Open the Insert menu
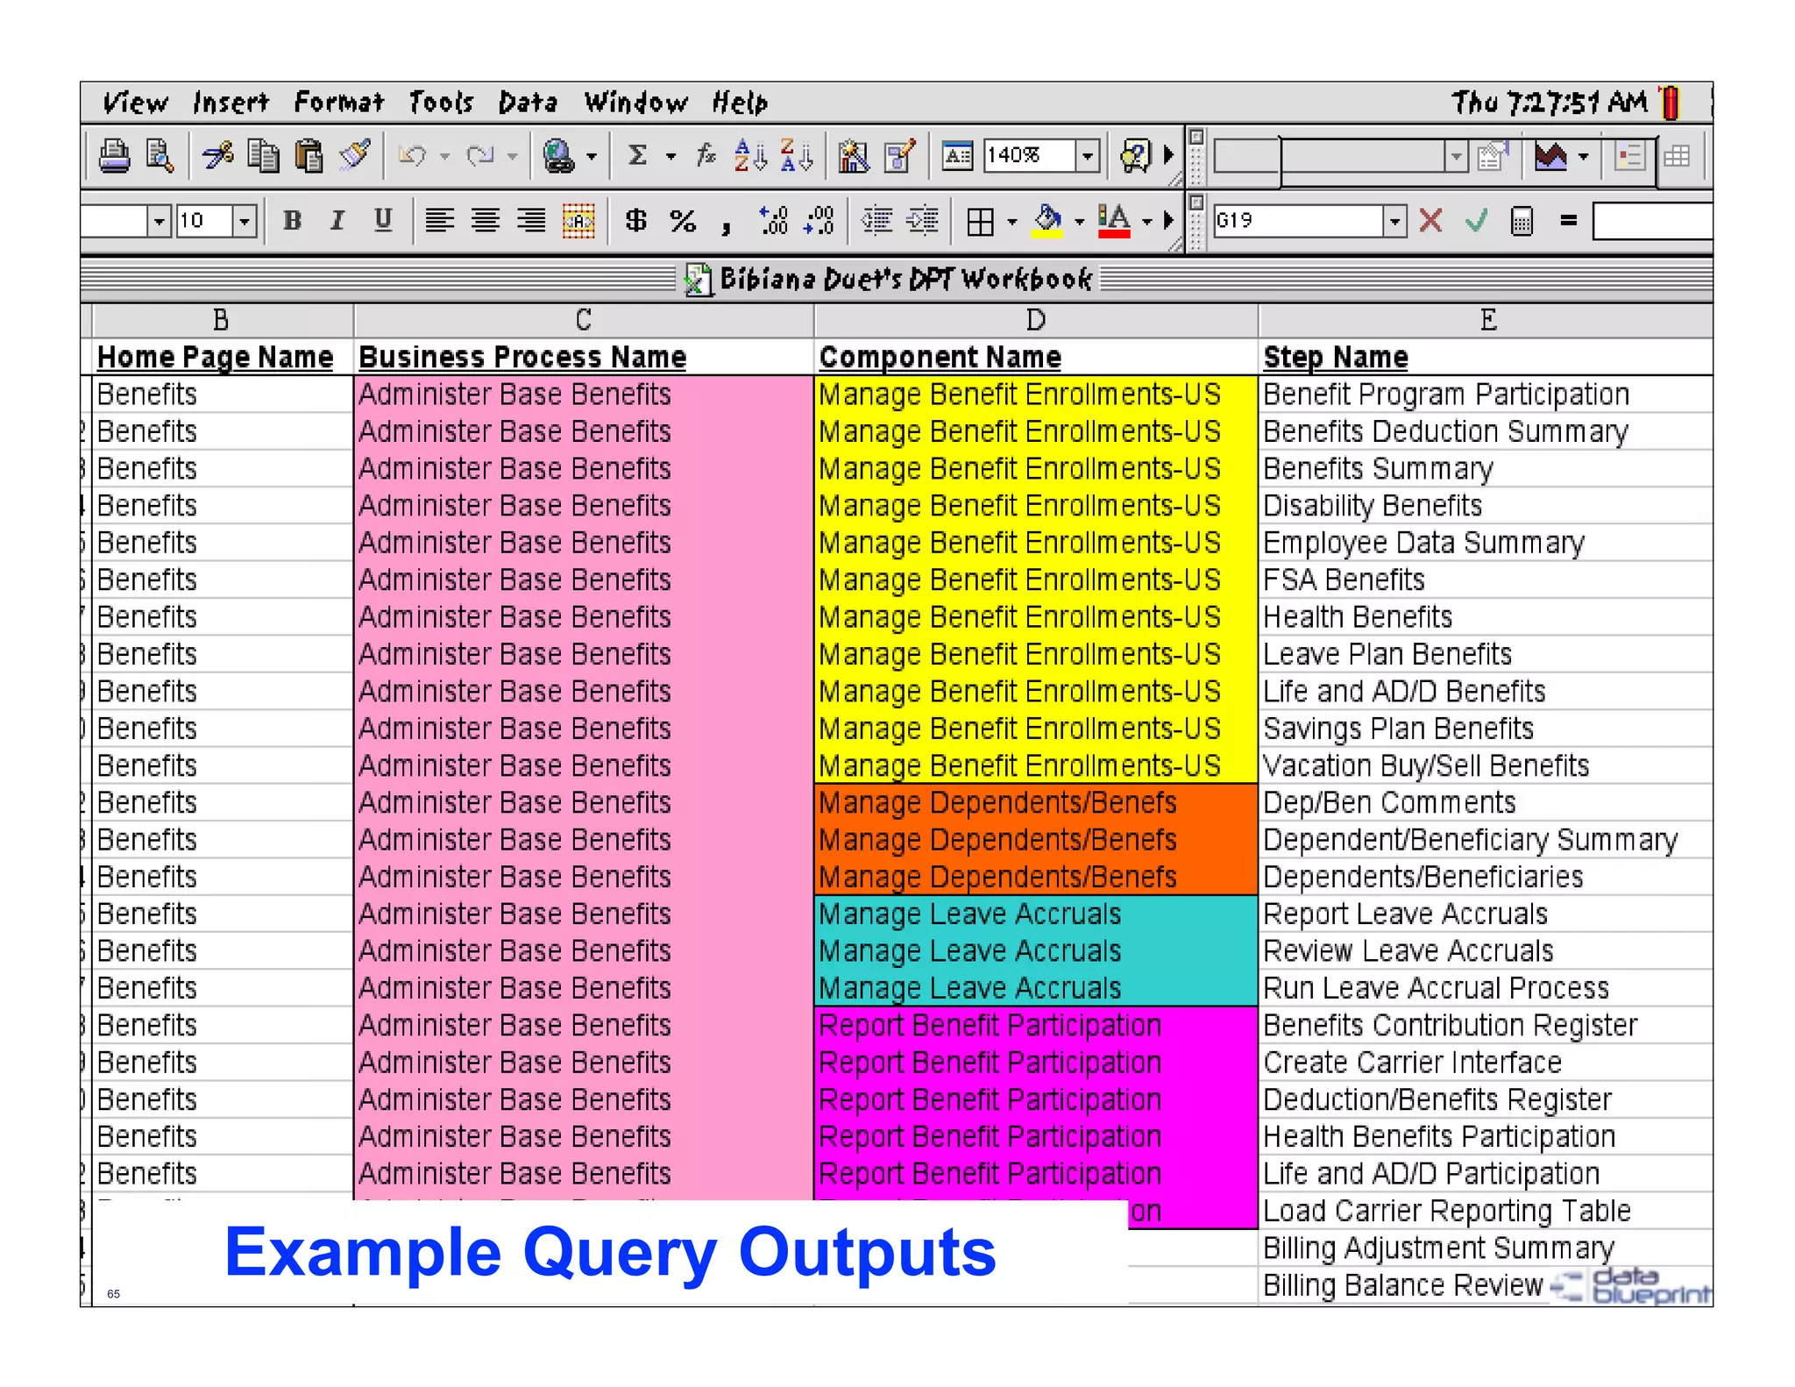The height and width of the screenshot is (1387, 1795). coord(231,103)
